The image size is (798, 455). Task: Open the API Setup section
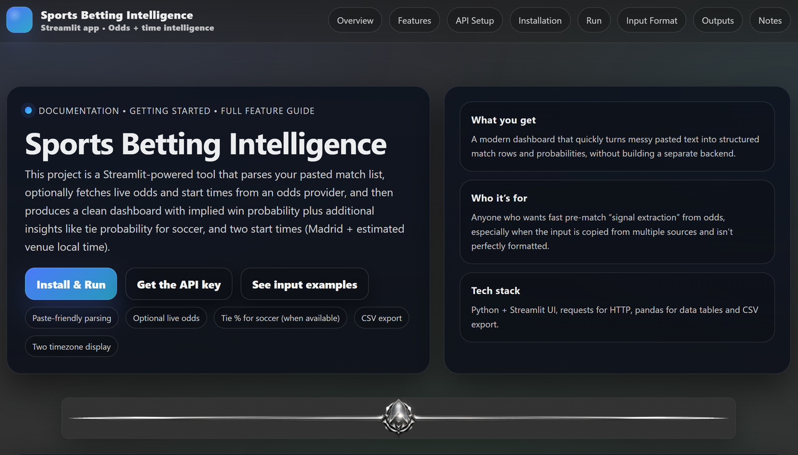coord(474,21)
